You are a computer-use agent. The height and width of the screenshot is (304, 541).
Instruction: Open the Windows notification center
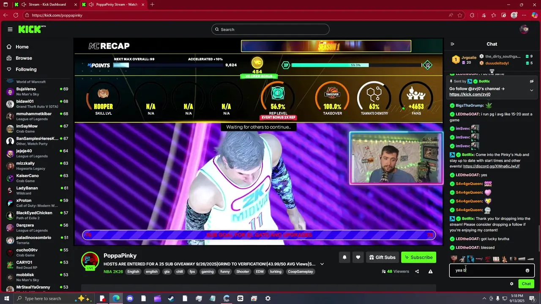coord(532,299)
